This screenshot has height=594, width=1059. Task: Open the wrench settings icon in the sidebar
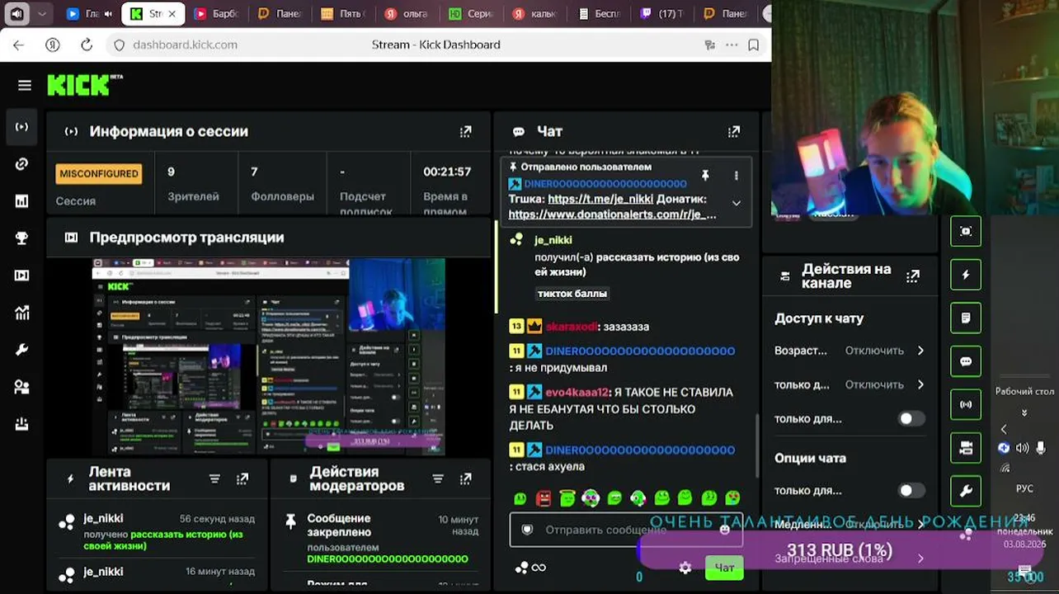(x=22, y=350)
